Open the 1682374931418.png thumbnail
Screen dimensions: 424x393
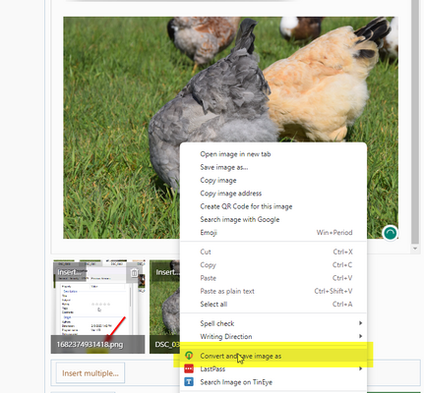(97, 307)
